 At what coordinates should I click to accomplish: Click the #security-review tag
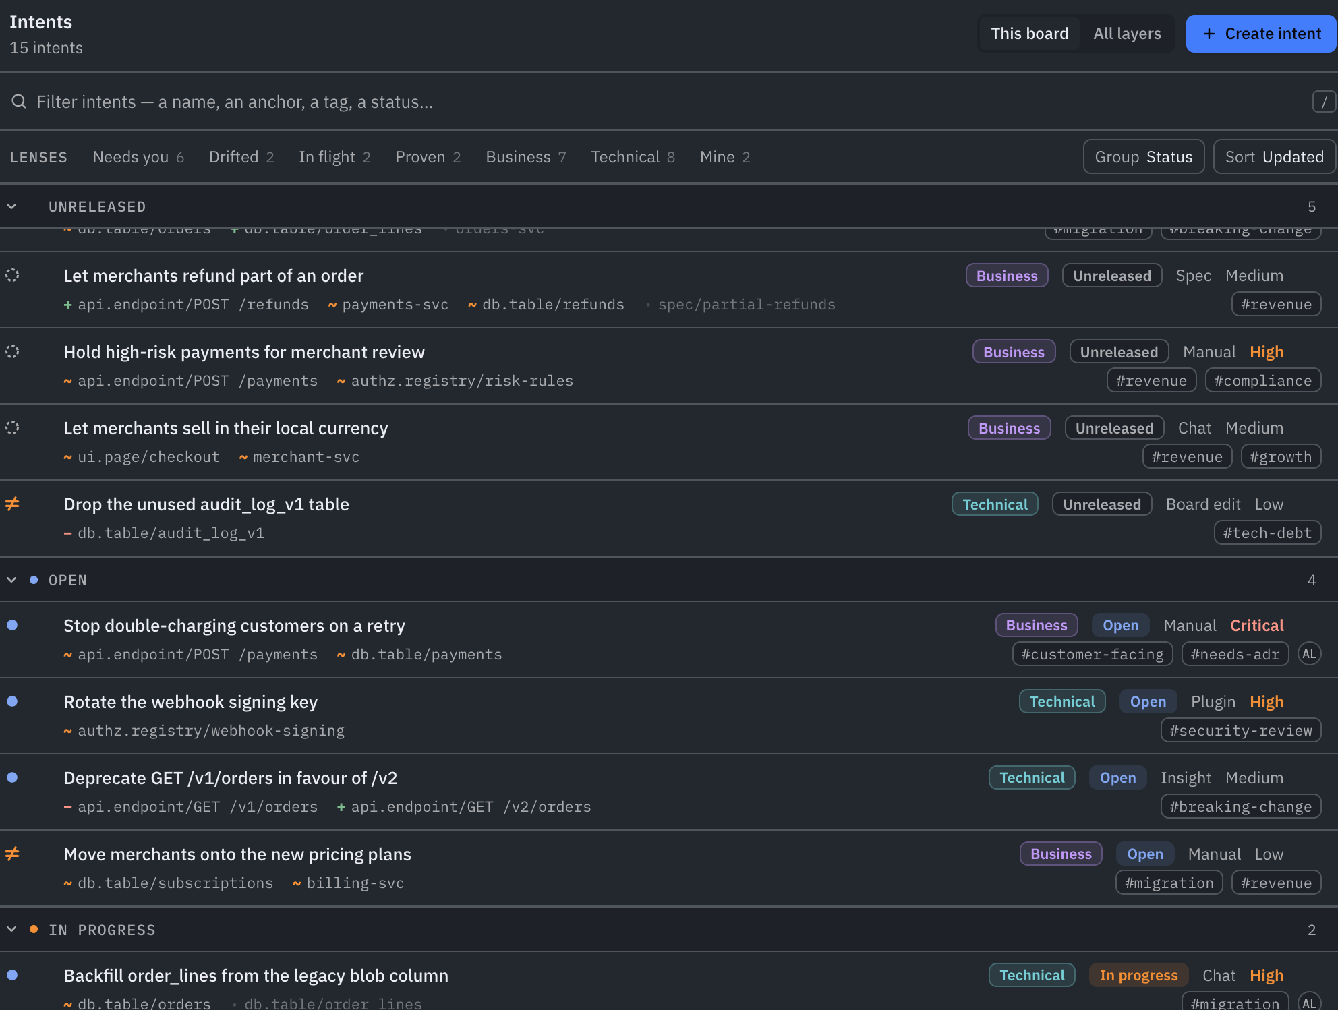(x=1241, y=730)
